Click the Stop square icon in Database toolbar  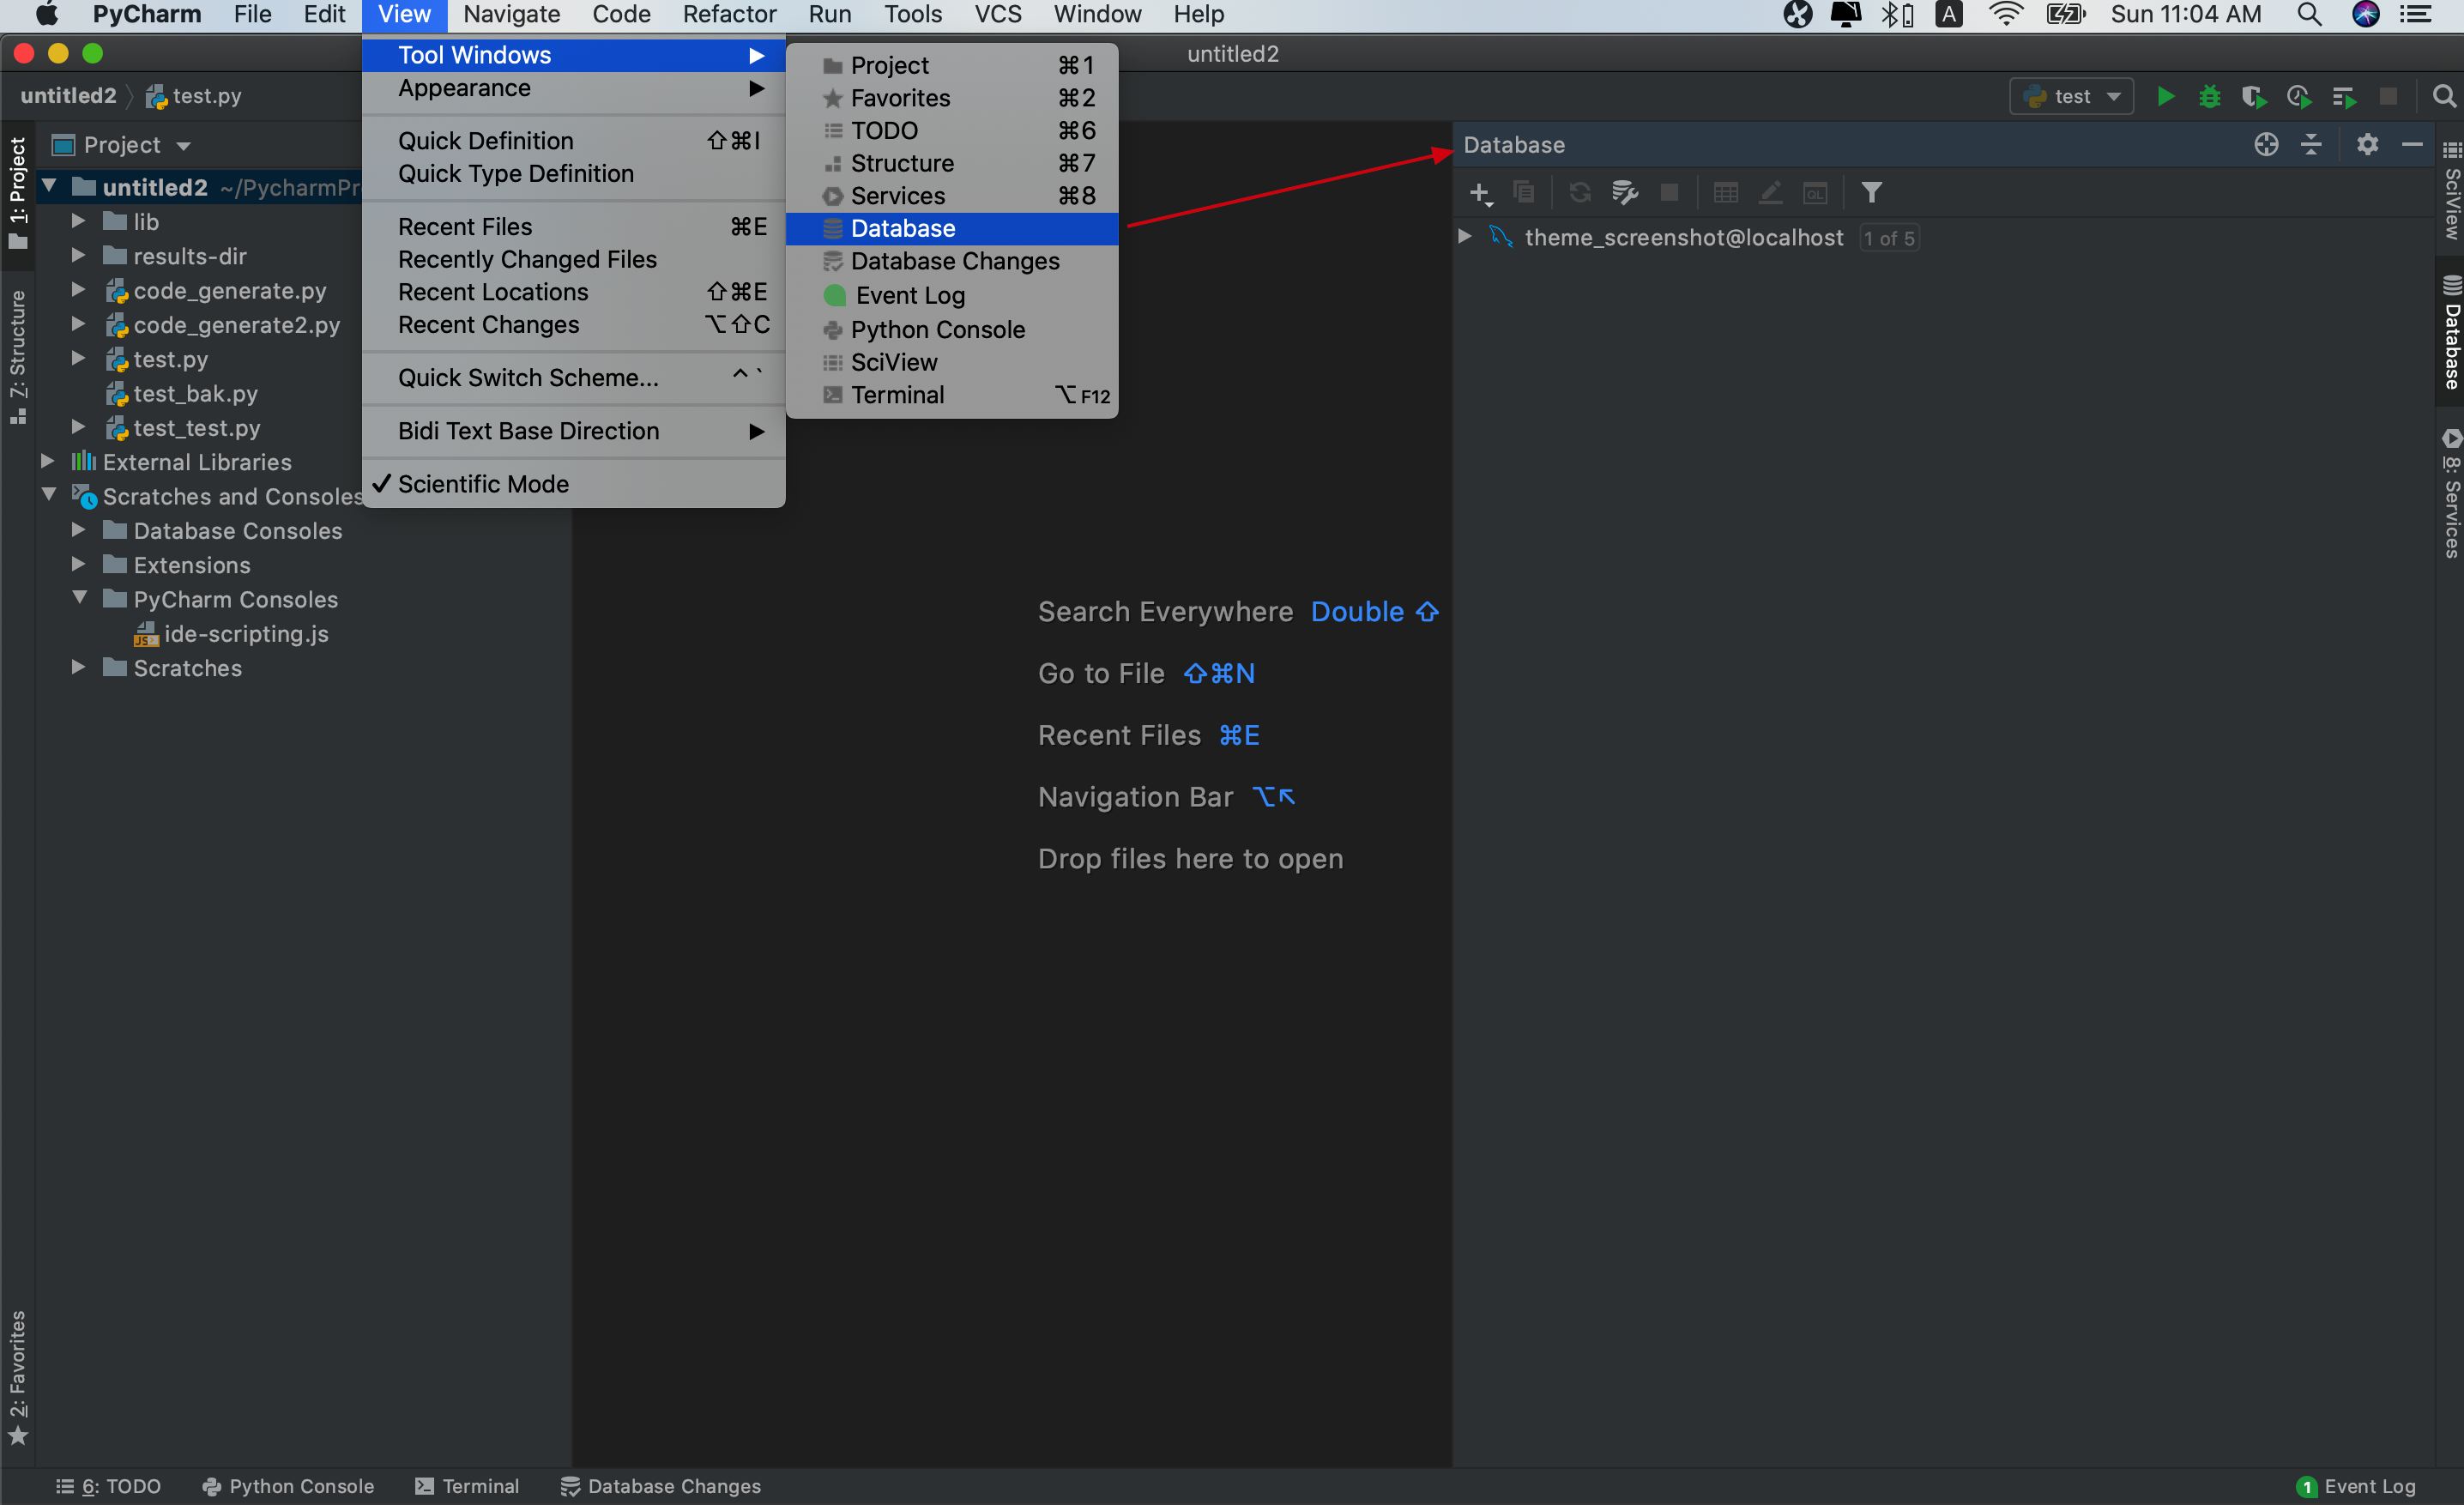tap(1669, 192)
